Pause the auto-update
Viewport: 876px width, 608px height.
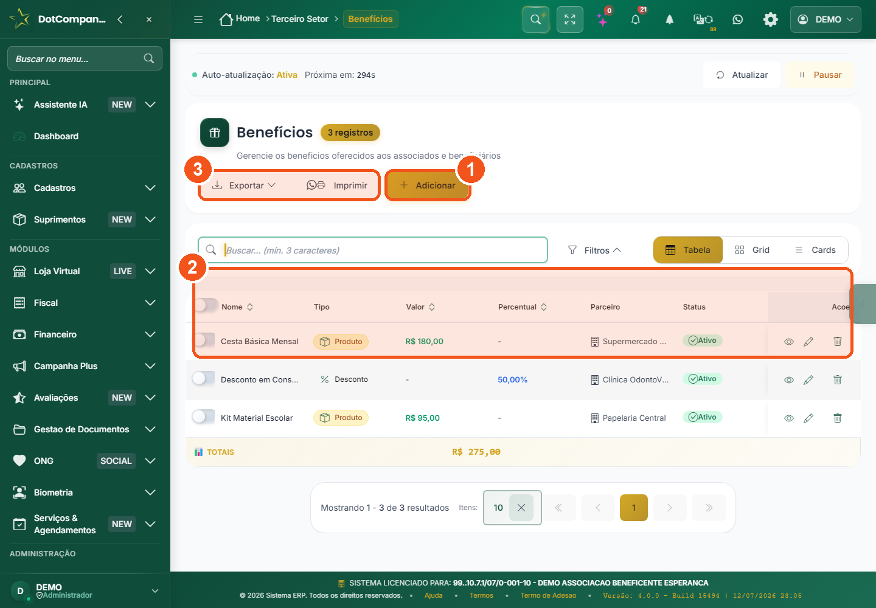pos(819,75)
